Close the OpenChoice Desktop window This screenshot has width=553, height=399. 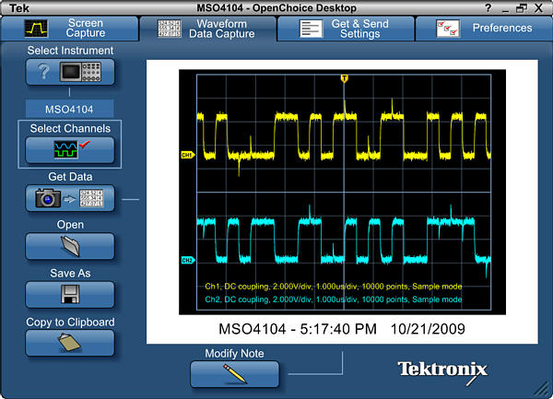tap(538, 8)
